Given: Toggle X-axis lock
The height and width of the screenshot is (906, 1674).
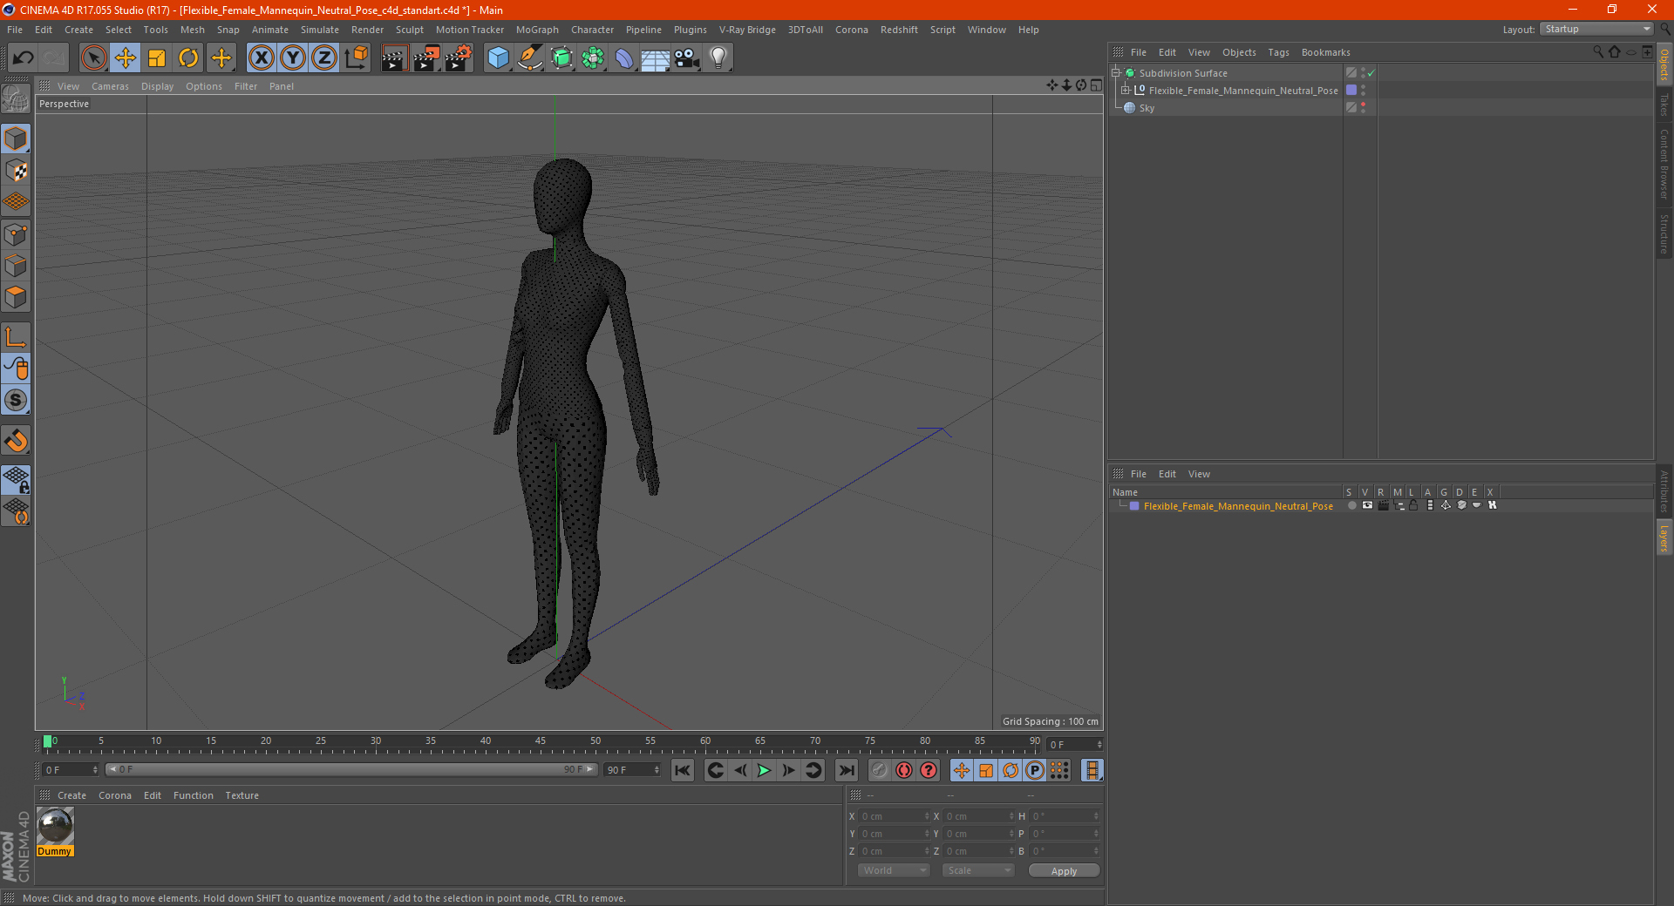Looking at the screenshot, I should click(261, 58).
